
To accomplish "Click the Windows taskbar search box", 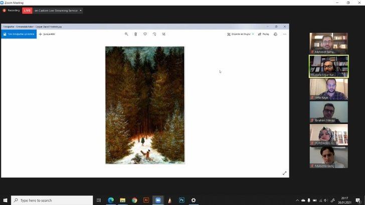I will pyautogui.click(x=52, y=200).
